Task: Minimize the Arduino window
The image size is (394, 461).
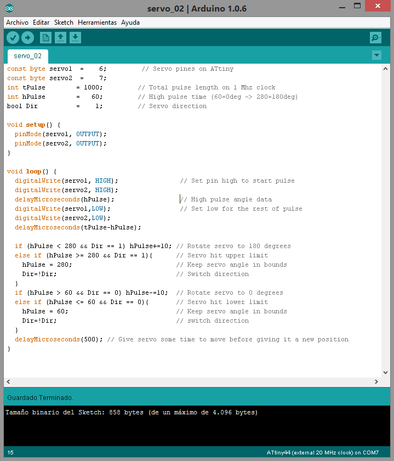Action: pyautogui.click(x=342, y=7)
